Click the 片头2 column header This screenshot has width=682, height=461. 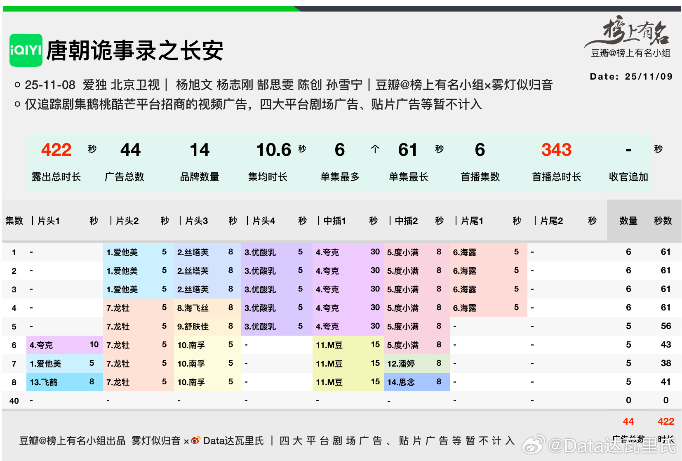tap(127, 221)
